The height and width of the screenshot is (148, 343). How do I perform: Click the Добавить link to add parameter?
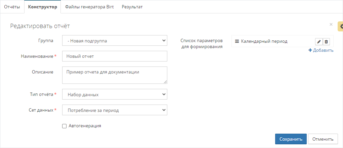[321, 50]
